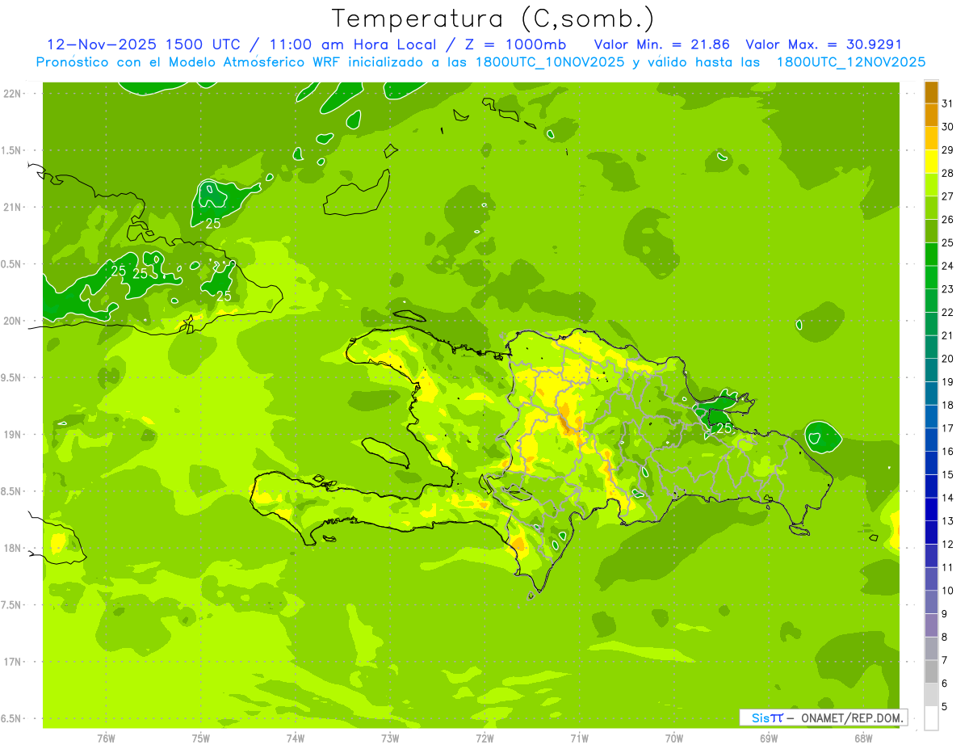The height and width of the screenshot is (749, 969).
Task: Click the '73W' longitude axis label
Action: click(390, 738)
